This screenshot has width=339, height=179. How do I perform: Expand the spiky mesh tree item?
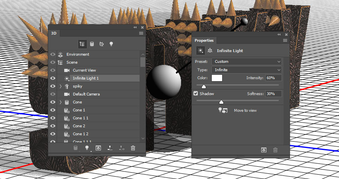(x=61, y=86)
